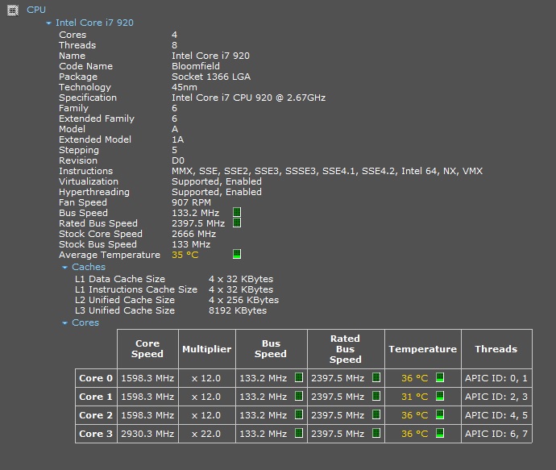Click the CPU section heading
Image resolution: width=556 pixels, height=470 pixels.
(x=36, y=10)
